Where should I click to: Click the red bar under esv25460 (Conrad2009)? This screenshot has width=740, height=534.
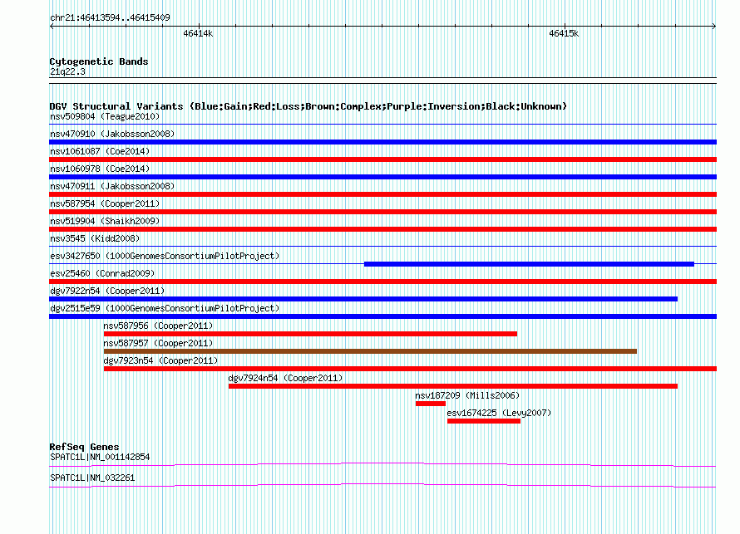tap(382, 282)
